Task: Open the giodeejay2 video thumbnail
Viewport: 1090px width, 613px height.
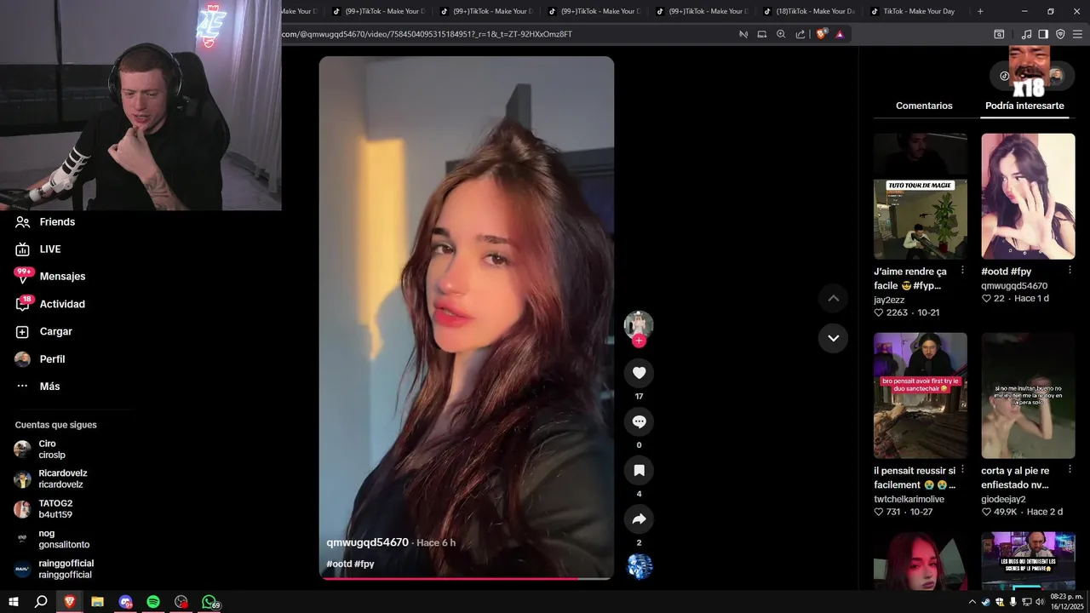Action: pyautogui.click(x=1028, y=395)
